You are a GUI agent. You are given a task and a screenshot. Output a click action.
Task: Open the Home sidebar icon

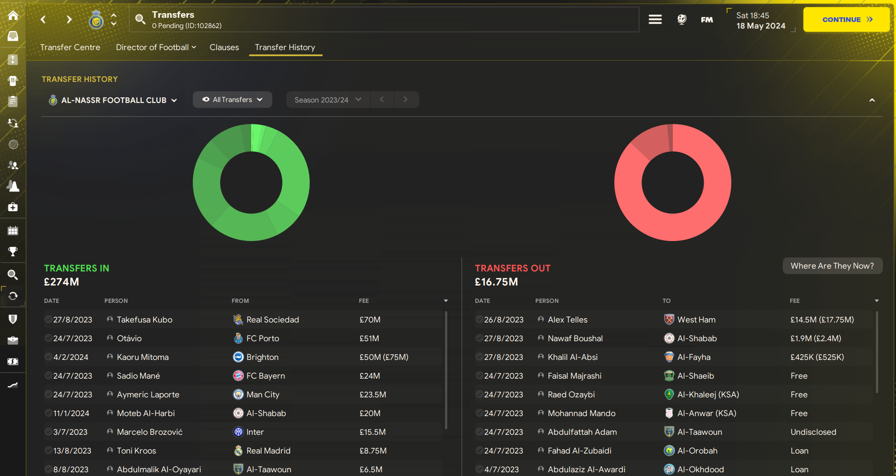(x=13, y=15)
